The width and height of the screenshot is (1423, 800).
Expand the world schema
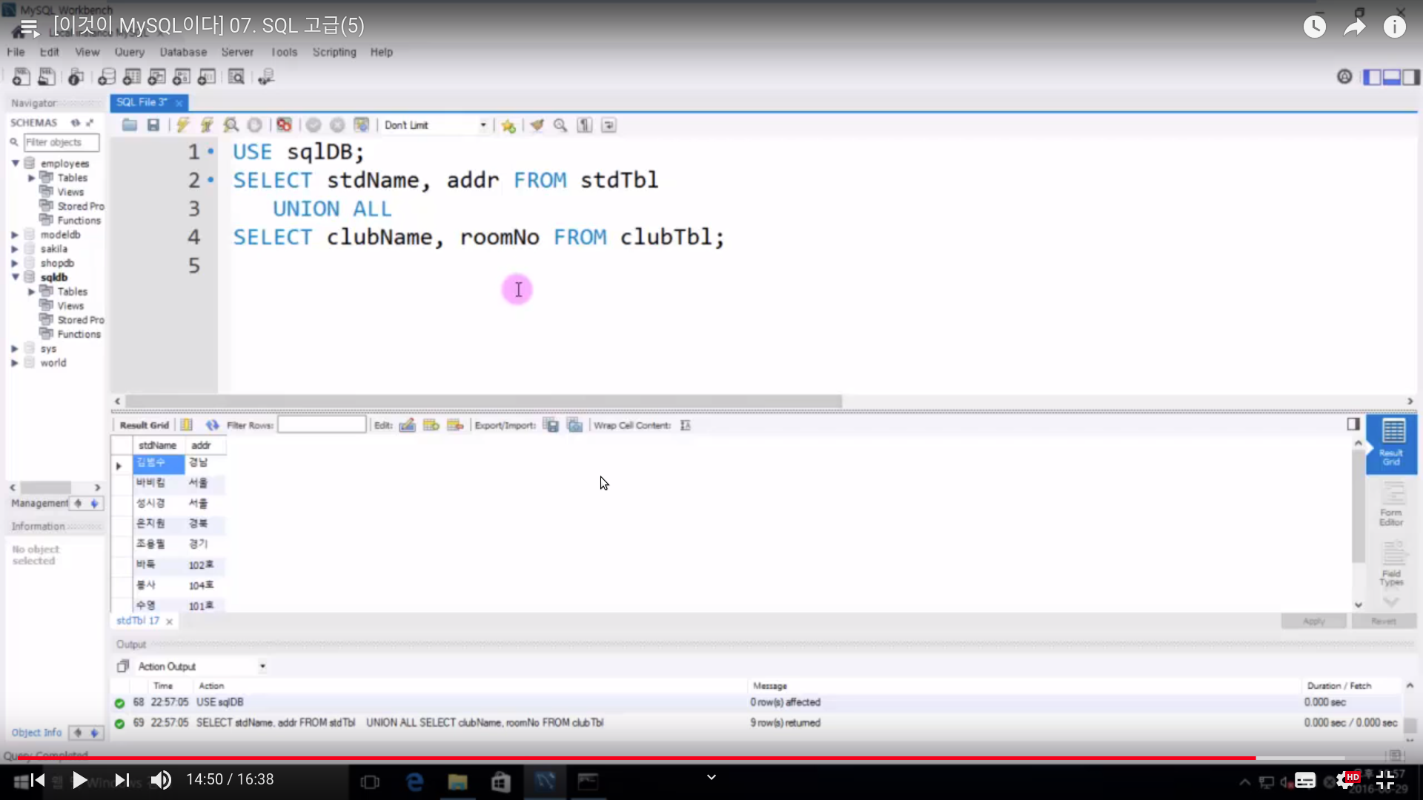pyautogui.click(x=15, y=363)
